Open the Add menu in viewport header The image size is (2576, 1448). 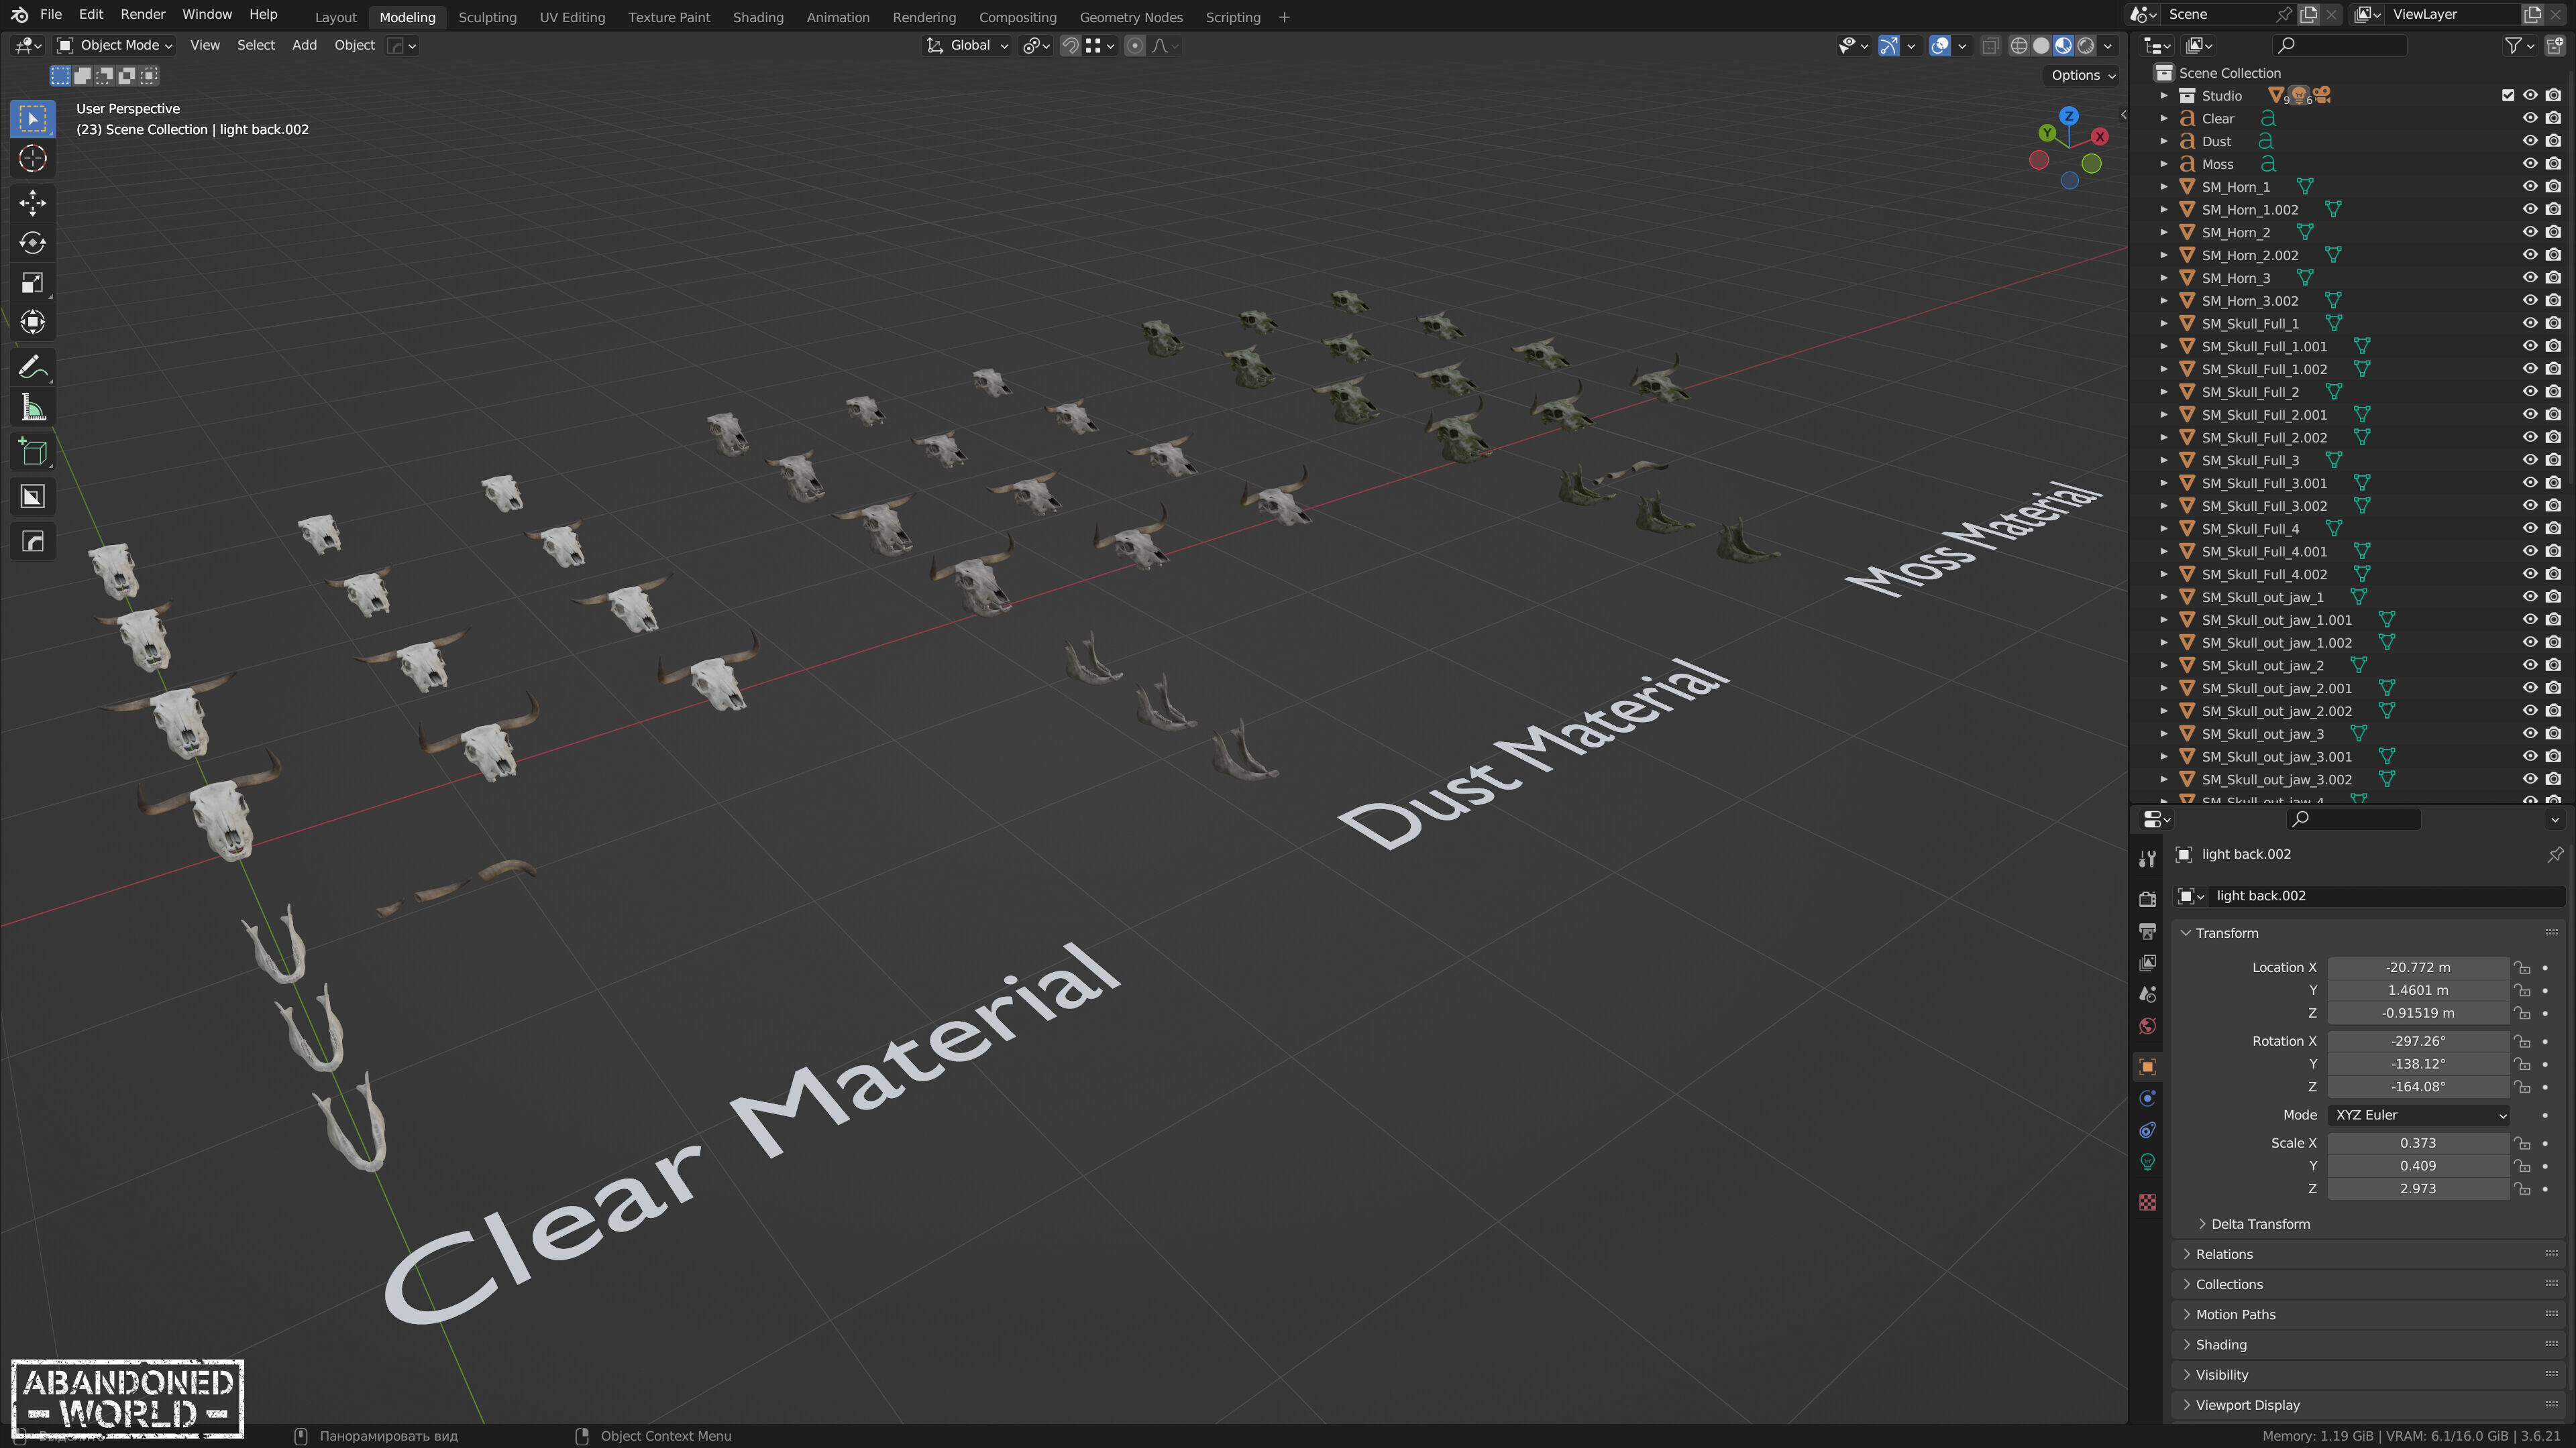304,46
